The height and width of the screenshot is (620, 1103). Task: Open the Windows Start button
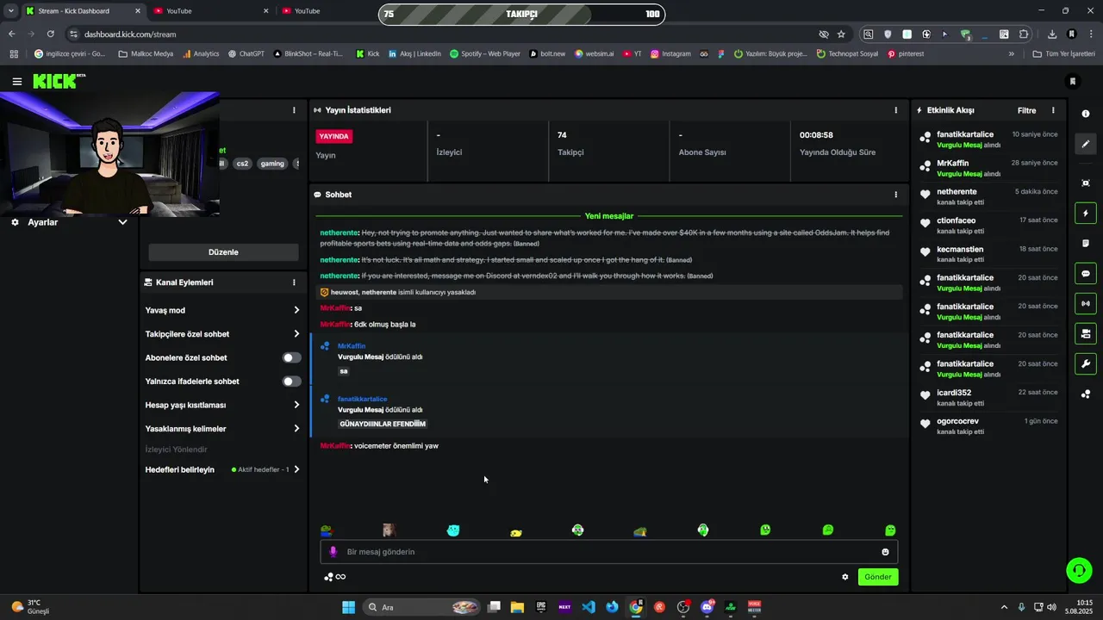(x=348, y=607)
